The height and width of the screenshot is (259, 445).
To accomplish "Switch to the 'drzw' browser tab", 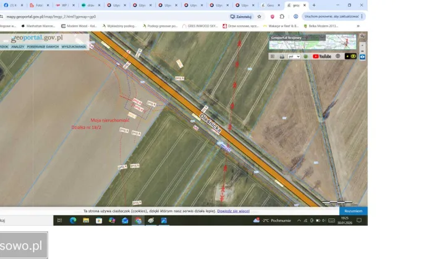I will tap(91, 5).
